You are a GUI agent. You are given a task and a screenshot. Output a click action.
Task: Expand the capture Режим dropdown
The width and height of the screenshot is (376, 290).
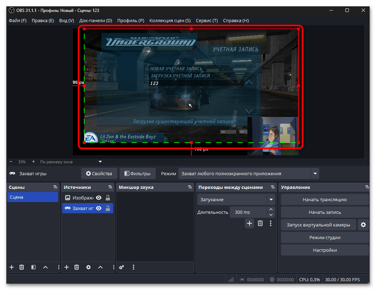point(315,173)
